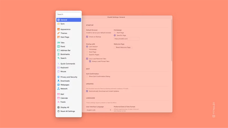The height and width of the screenshot is (128, 228).
Task: Click the Bookmarks ribbon icon
Action: point(58,54)
